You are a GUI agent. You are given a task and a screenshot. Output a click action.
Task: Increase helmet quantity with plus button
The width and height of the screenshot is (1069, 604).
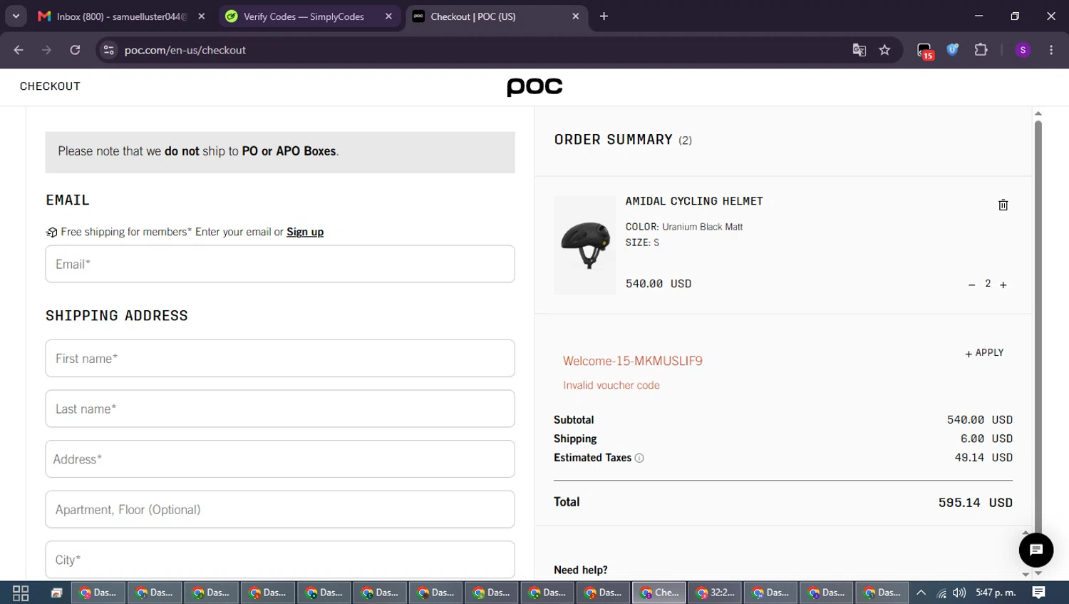pyautogui.click(x=1003, y=285)
